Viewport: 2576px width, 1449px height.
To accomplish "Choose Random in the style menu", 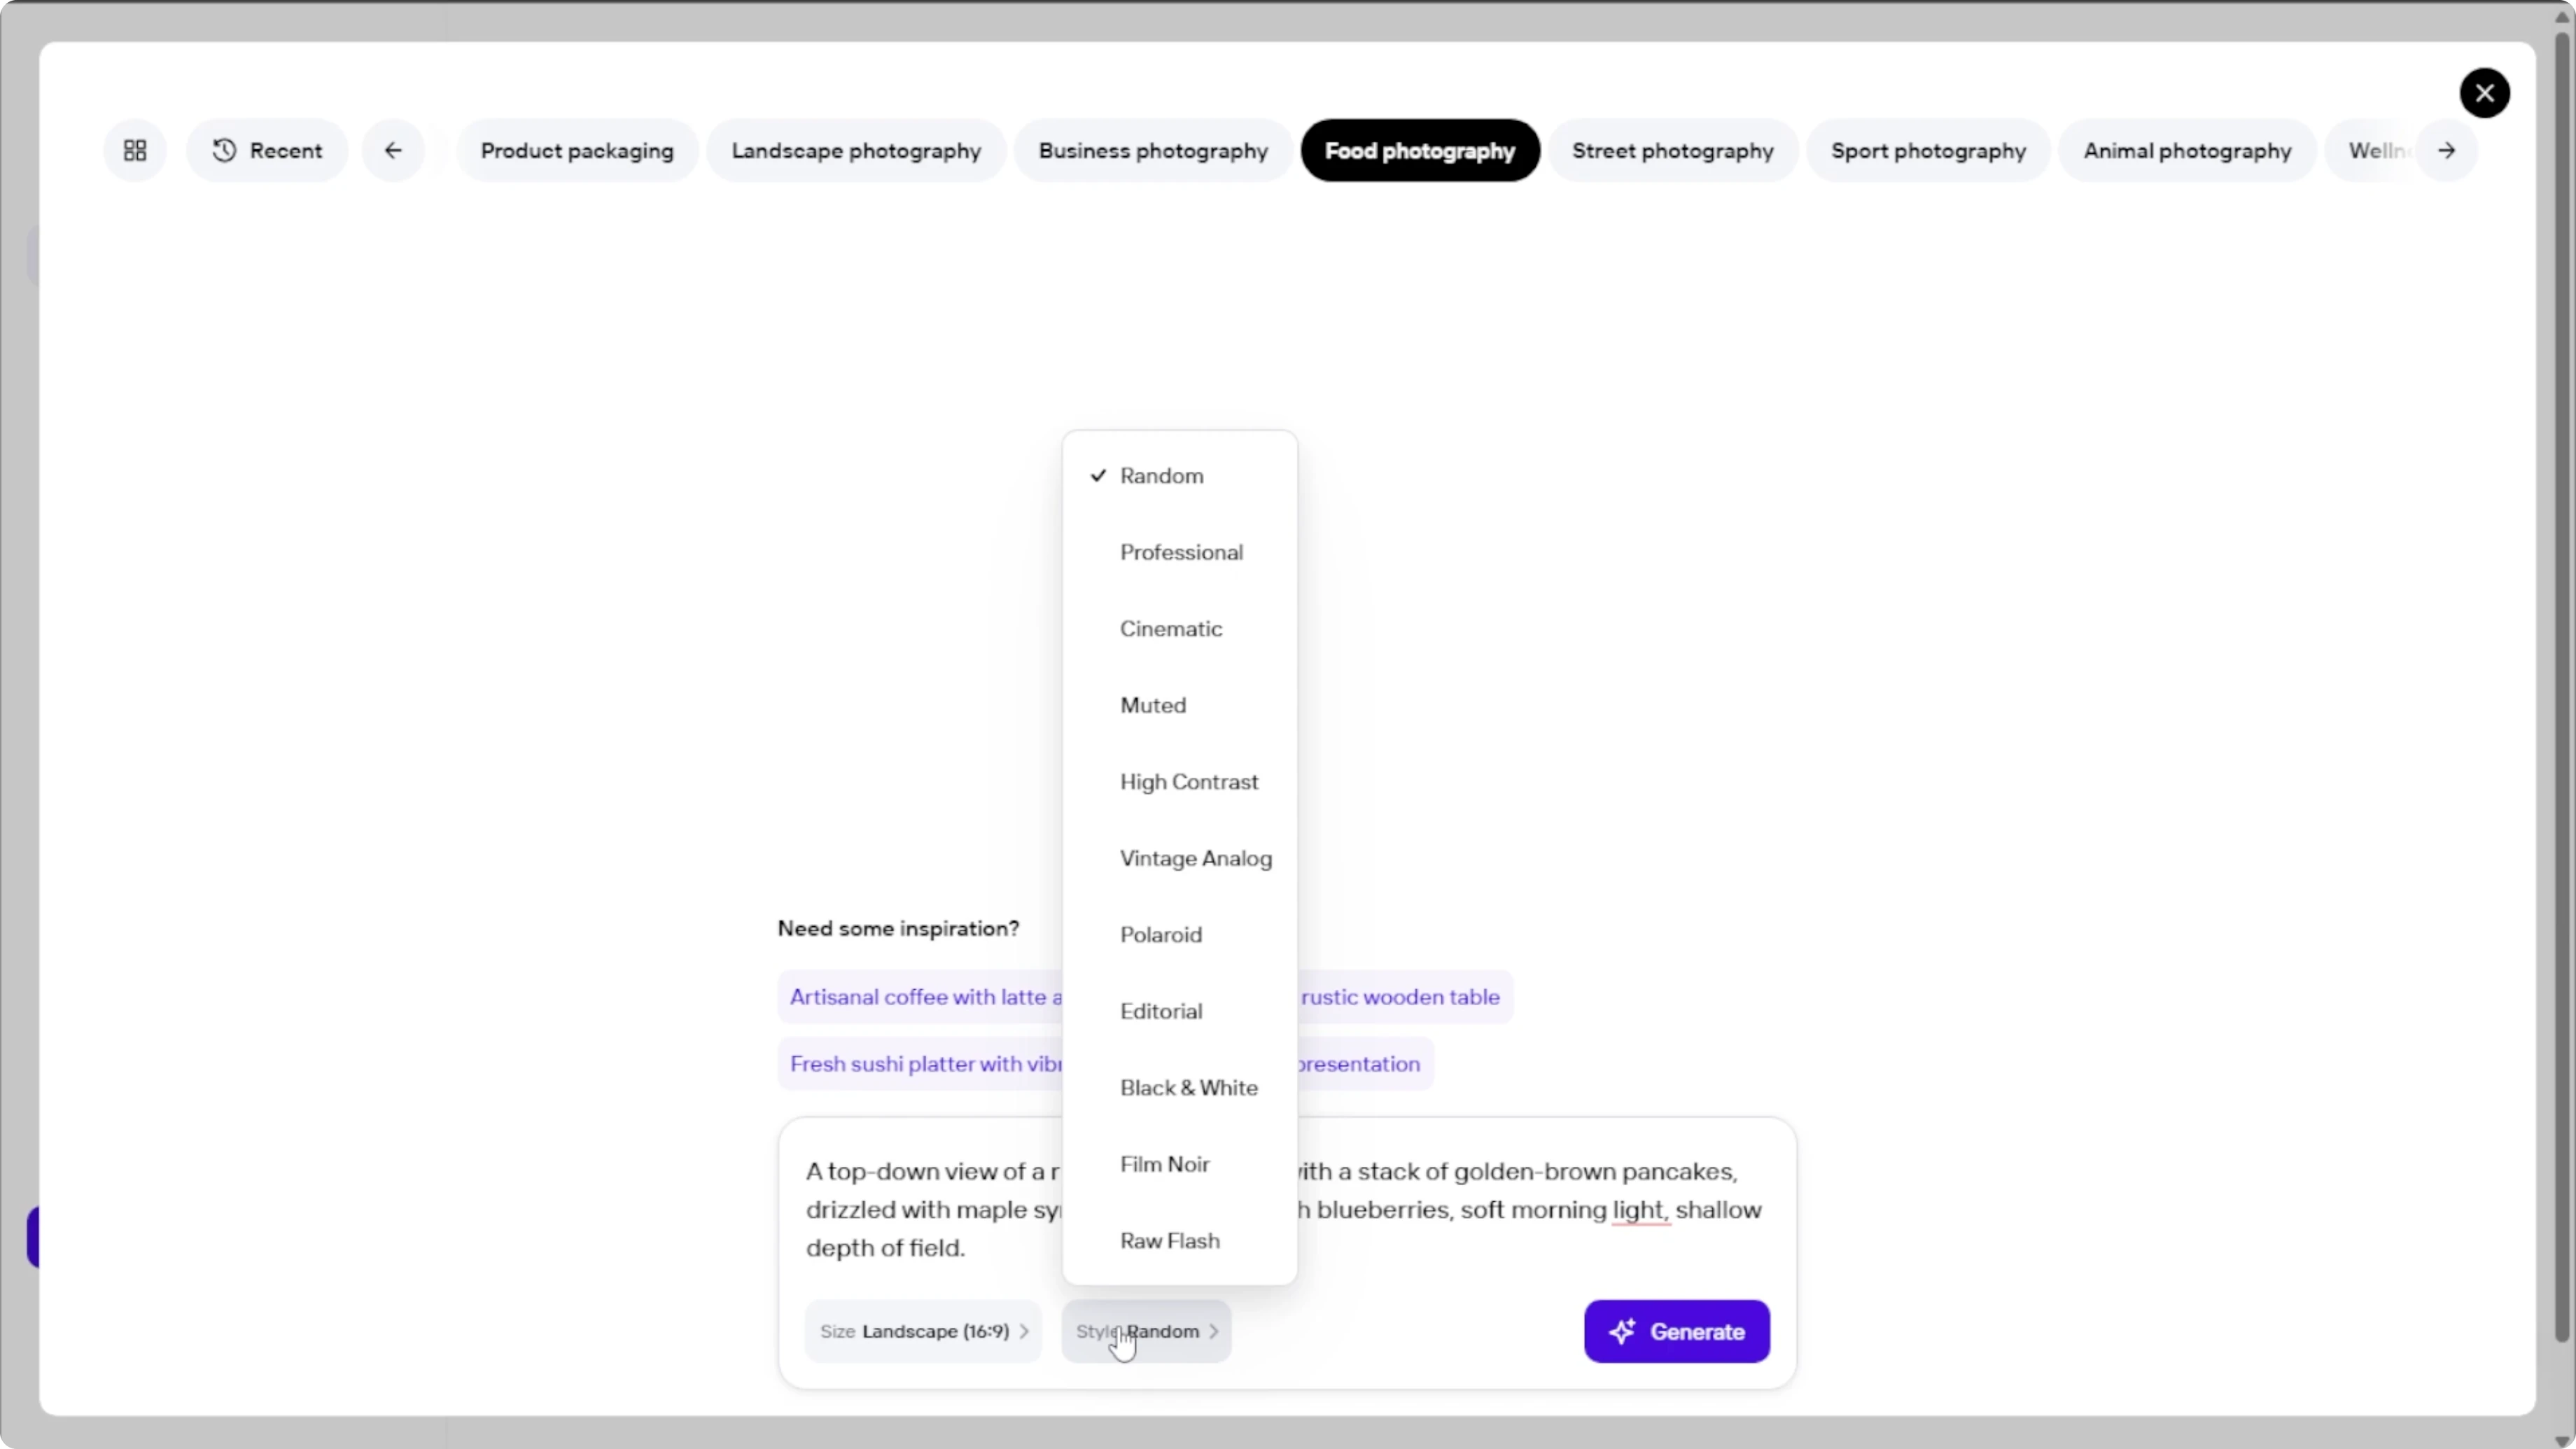I will click(1180, 476).
